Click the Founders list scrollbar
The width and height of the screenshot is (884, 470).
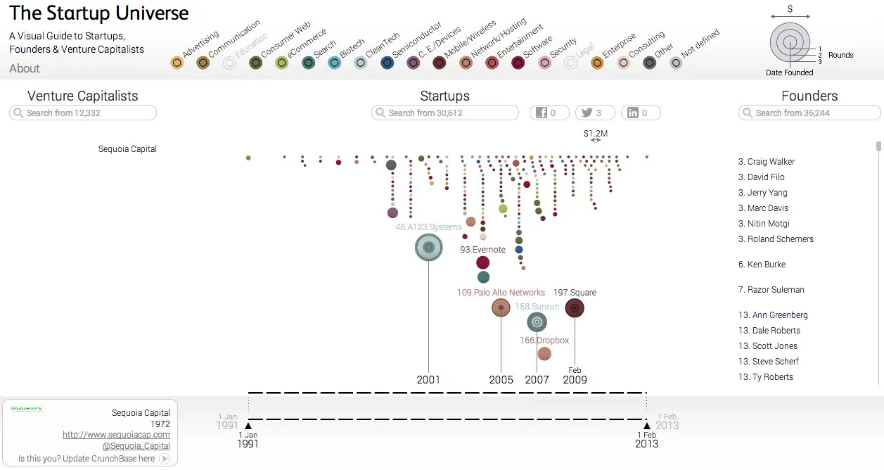coord(878,146)
